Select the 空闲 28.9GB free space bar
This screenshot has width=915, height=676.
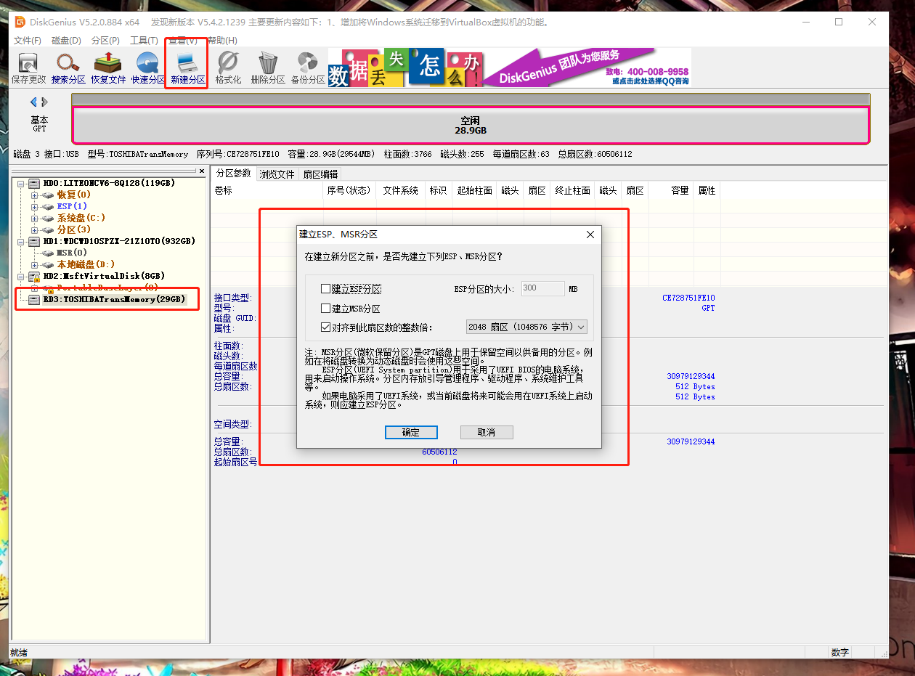(x=471, y=126)
